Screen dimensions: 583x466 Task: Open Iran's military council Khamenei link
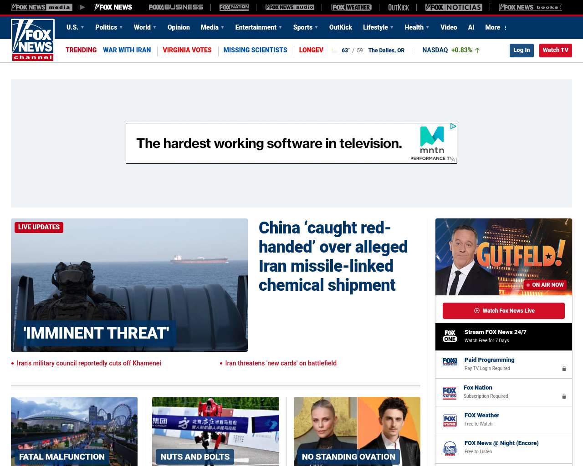pos(89,363)
